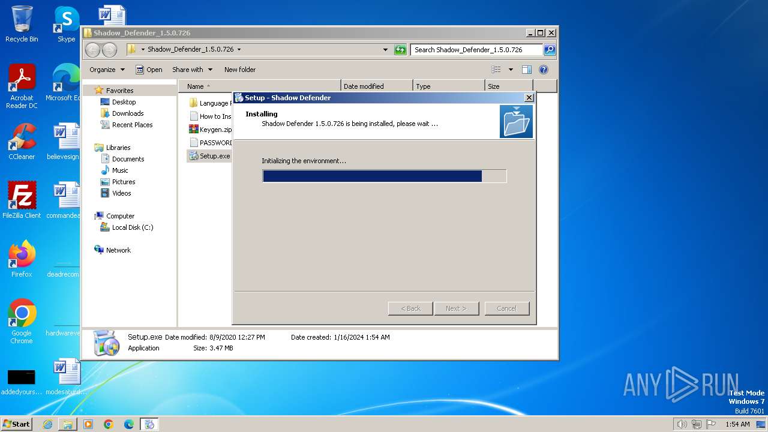Open the media player taskbar icon
This screenshot has height=432, width=768.
point(88,424)
